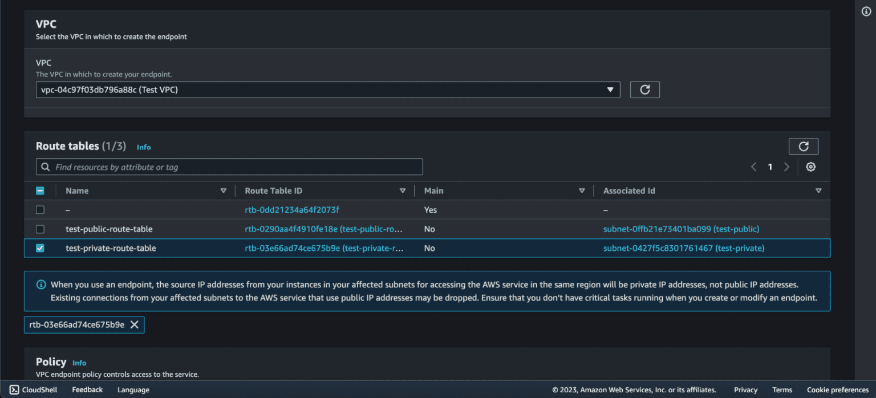Select the test-public-route-table checkbox

point(40,229)
